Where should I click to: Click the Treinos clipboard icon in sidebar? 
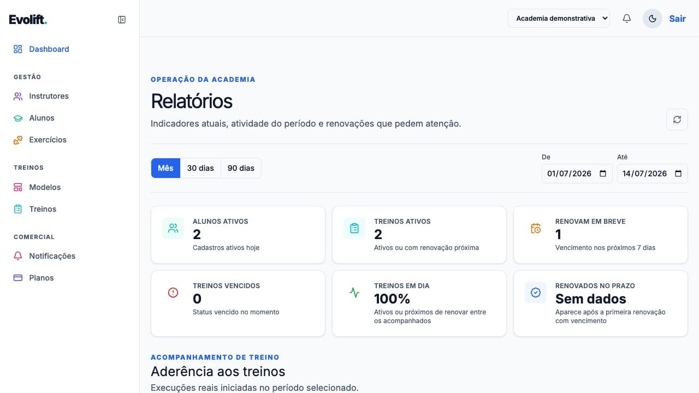pos(18,209)
